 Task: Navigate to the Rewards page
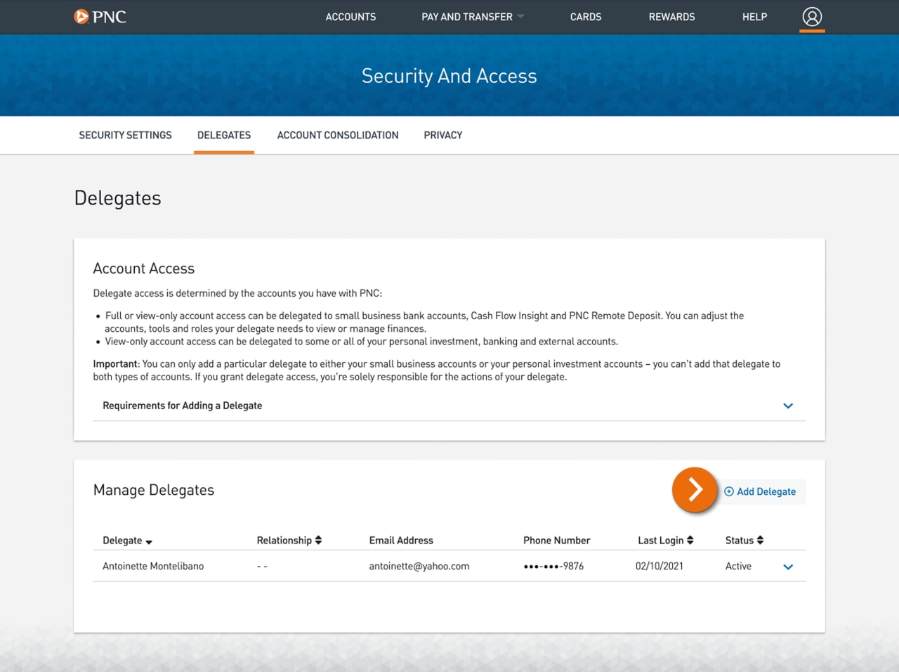pos(671,17)
